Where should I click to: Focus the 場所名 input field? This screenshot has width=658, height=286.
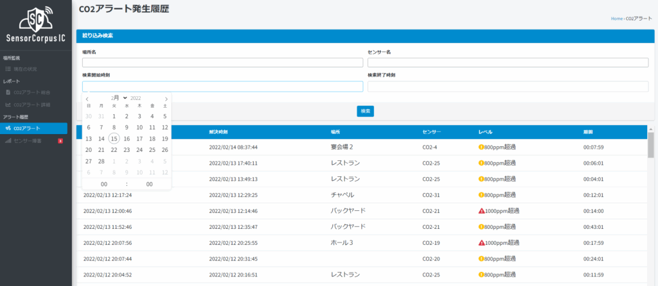222,63
